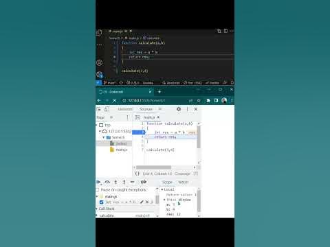This screenshot has height=247, width=330.
Task: Open the Explorer icon in VS Code sidebar
Action: pyautogui.click(x=99, y=33)
